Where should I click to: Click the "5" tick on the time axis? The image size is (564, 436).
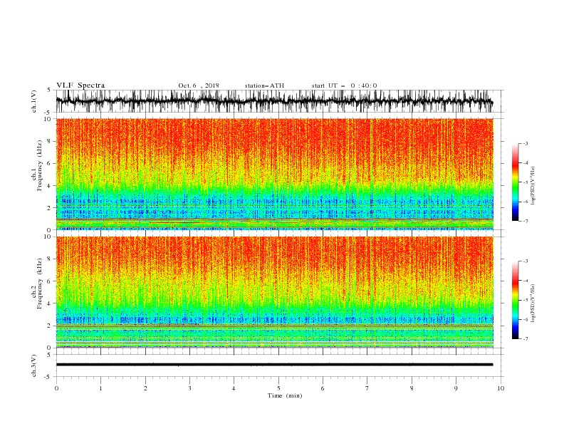point(278,388)
